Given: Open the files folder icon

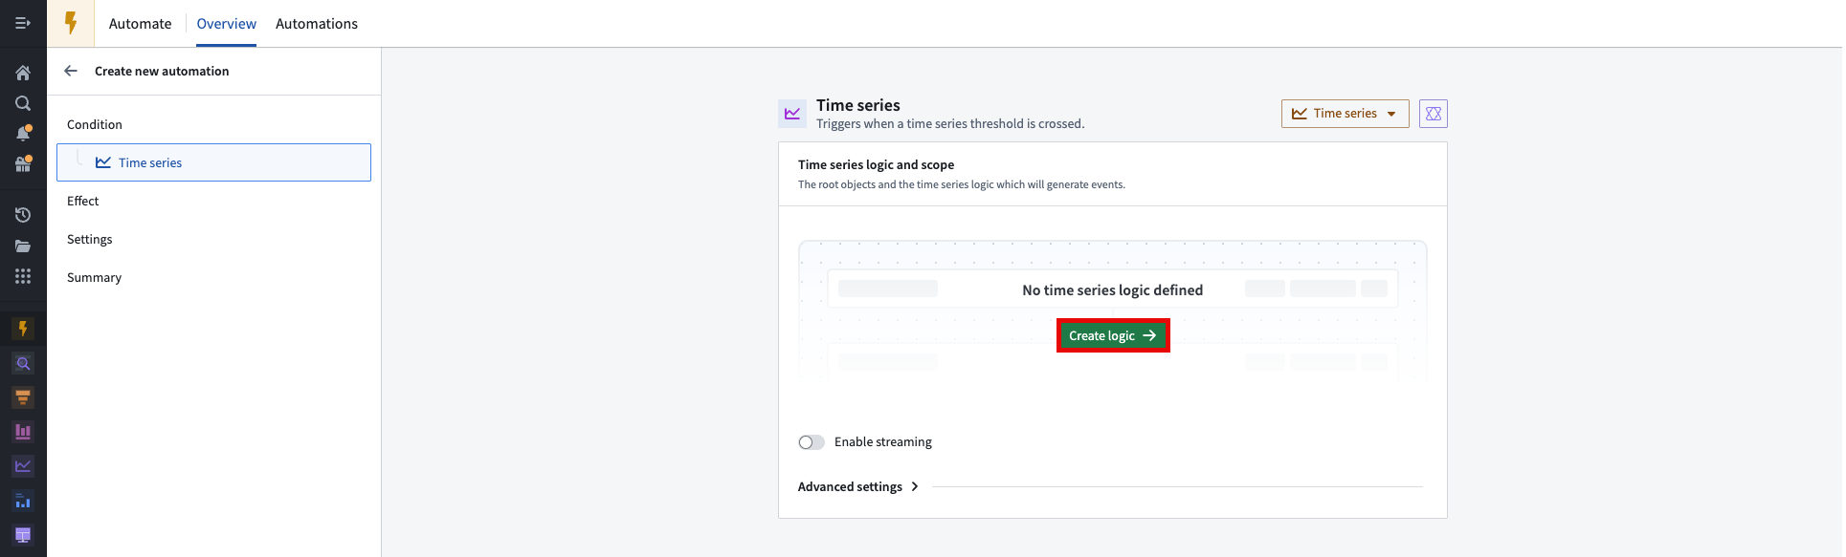Looking at the screenshot, I should point(23,246).
